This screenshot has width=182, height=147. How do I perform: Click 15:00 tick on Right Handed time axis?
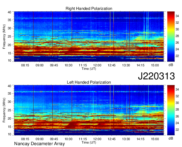click(x=155, y=65)
